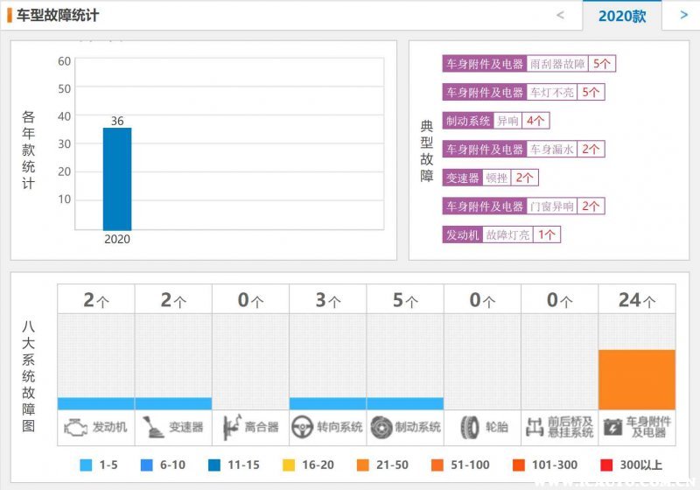This screenshot has width=700, height=490.
Task: Click the suspension (前后桥及悬挂系统) icon
Action: [535, 427]
